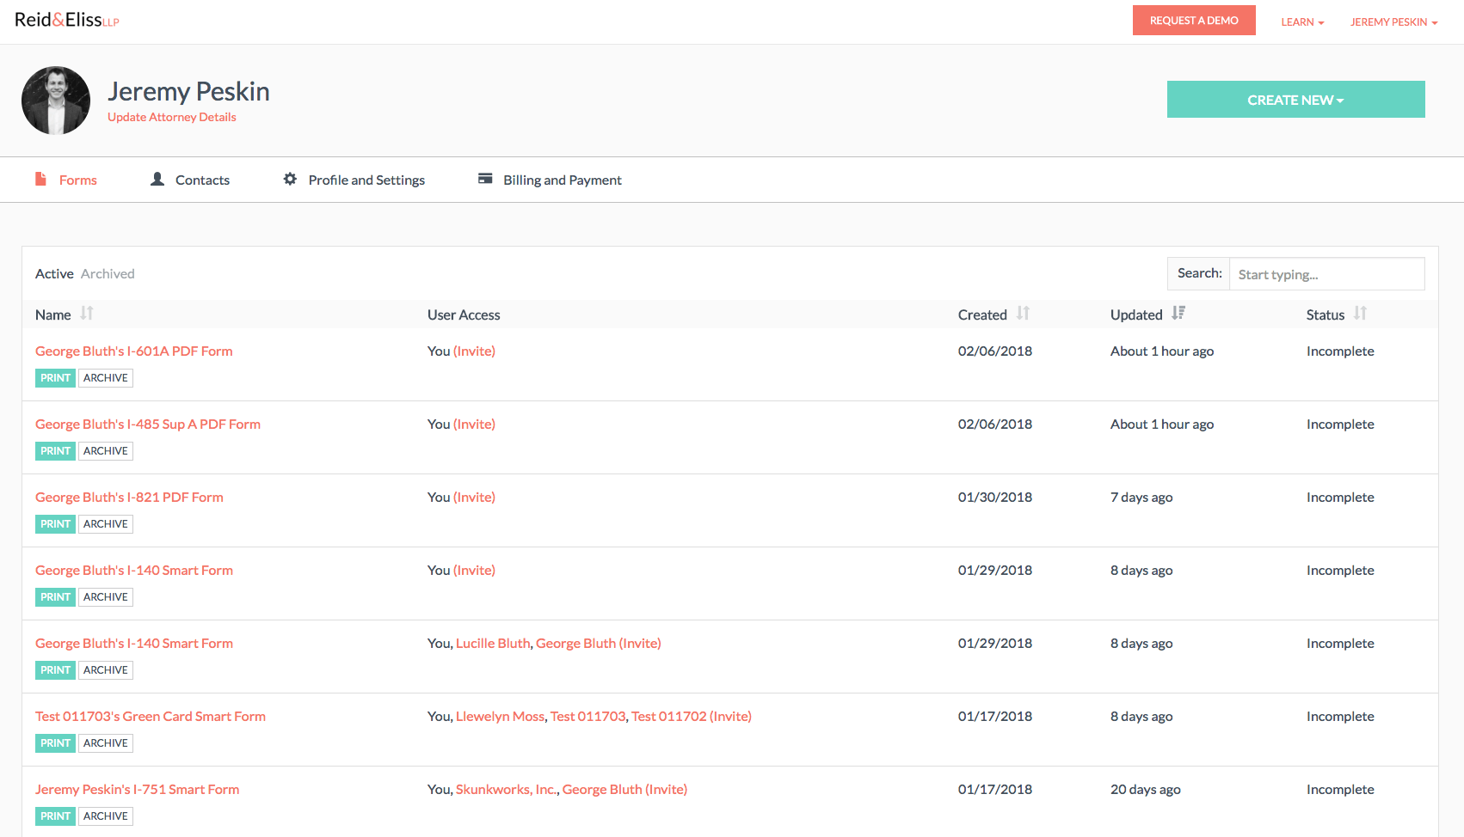
Task: Switch to the Archived forms tab
Action: point(108,274)
